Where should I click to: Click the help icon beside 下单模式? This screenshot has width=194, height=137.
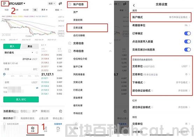(144, 83)
